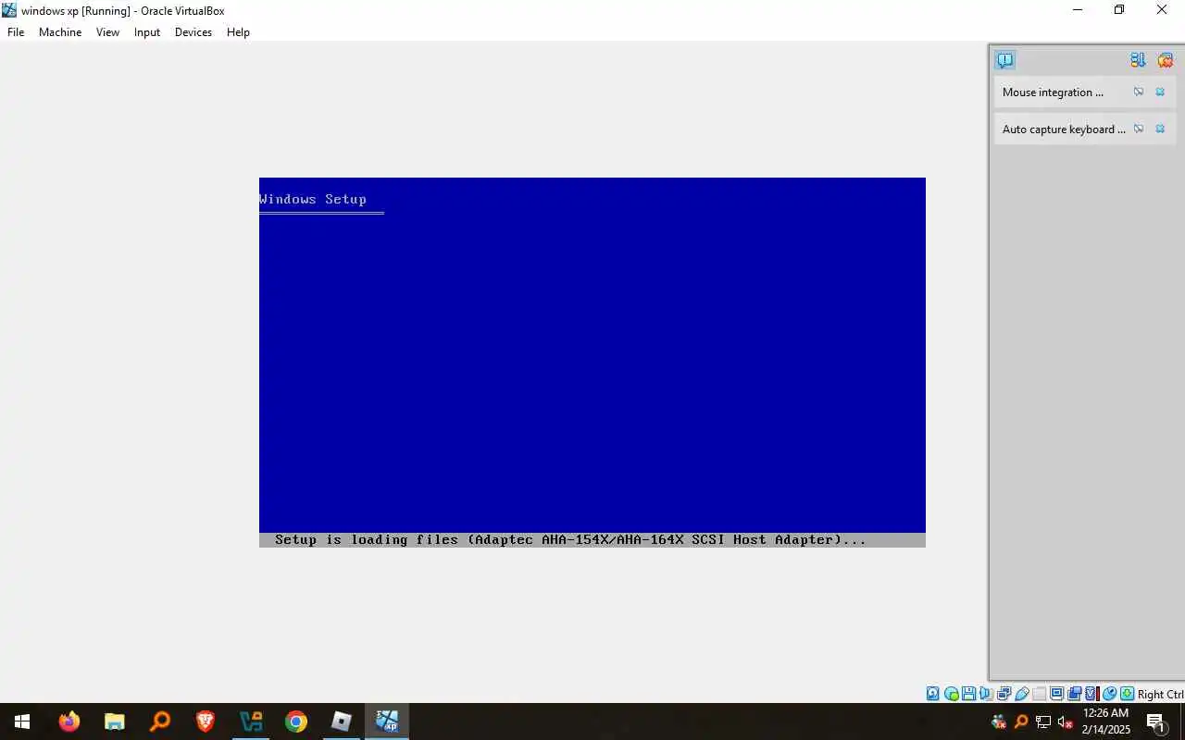Expand the Auto capture keyboard notification text

(1064, 129)
